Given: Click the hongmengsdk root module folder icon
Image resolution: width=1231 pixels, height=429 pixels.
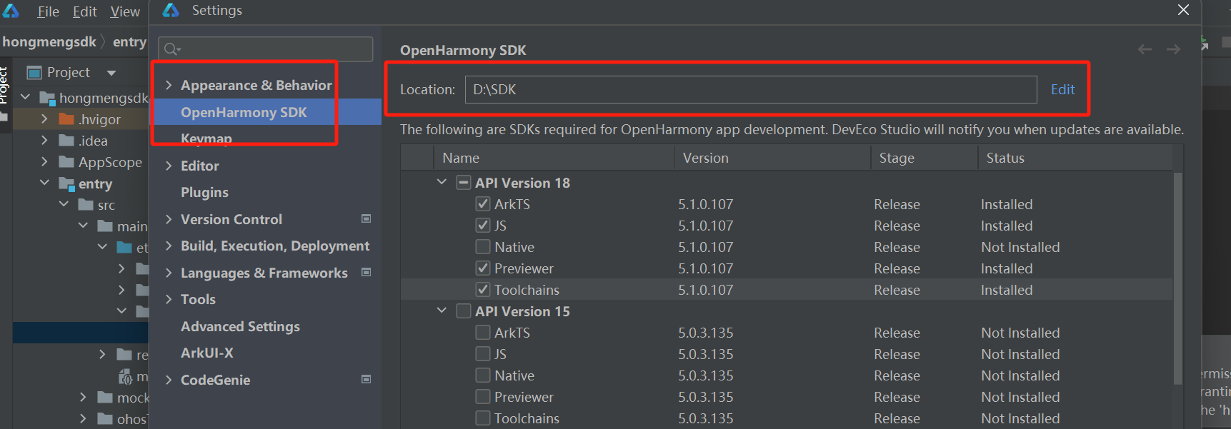Looking at the screenshot, I should tap(48, 98).
